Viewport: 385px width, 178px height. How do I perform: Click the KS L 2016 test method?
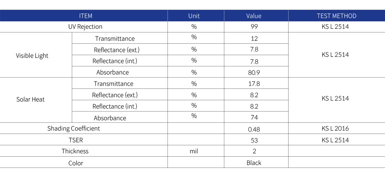(335, 128)
